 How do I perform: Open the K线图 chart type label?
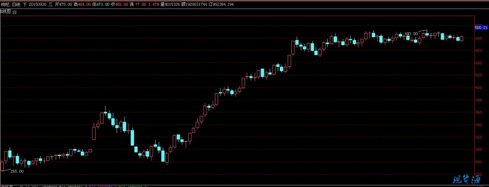click(6, 11)
